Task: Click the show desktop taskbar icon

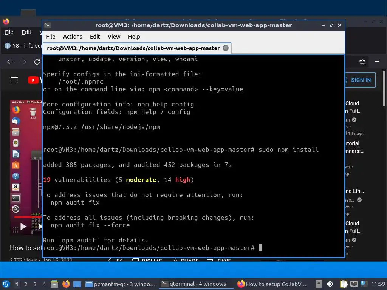Action: [77, 284]
